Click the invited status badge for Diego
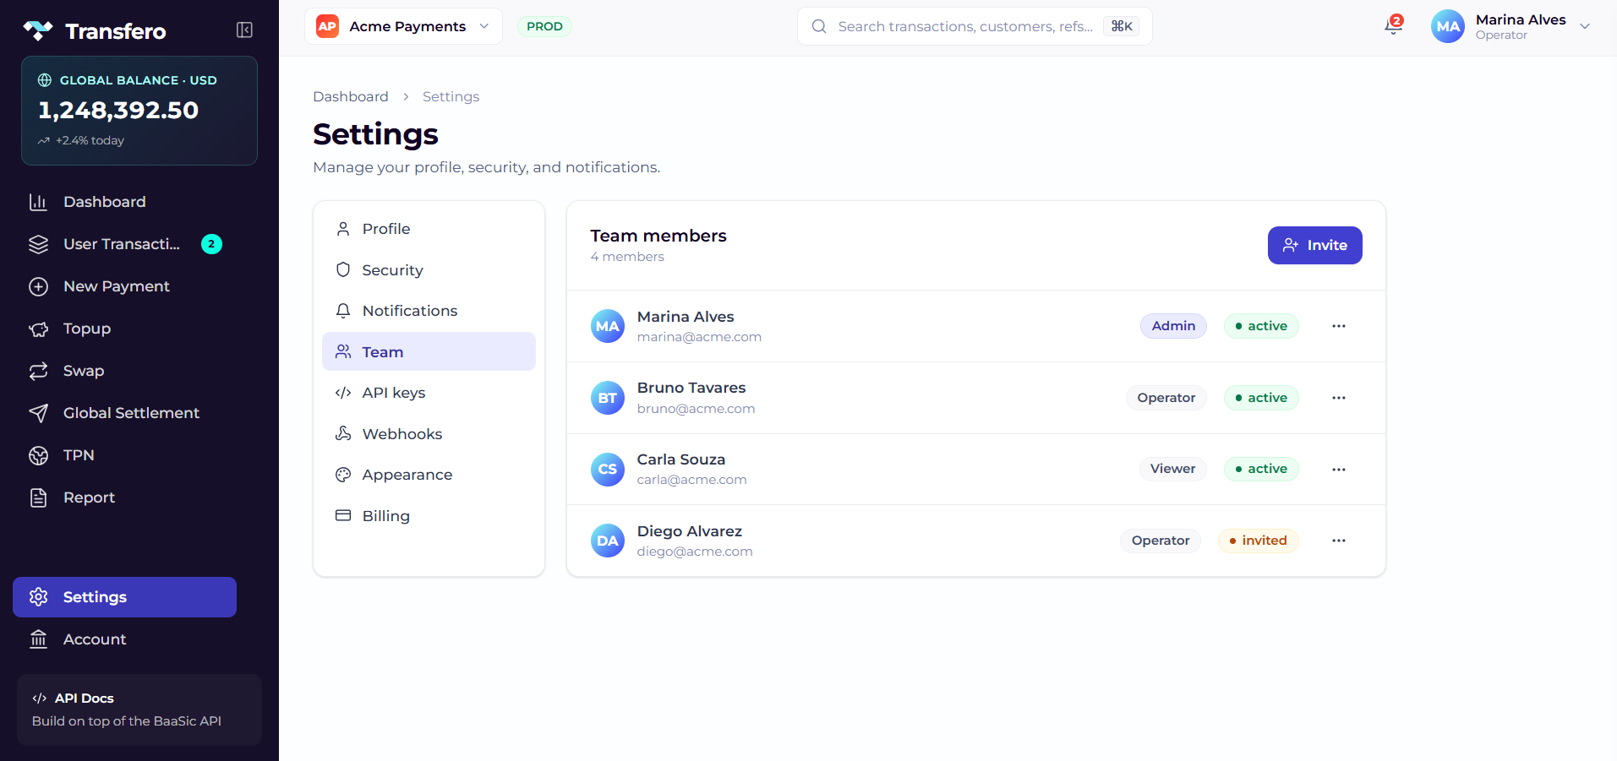Image resolution: width=1617 pixels, height=761 pixels. (1258, 541)
